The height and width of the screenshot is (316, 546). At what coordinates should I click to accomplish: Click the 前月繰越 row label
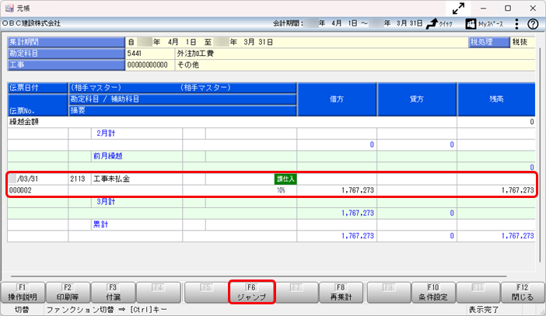[x=108, y=156]
